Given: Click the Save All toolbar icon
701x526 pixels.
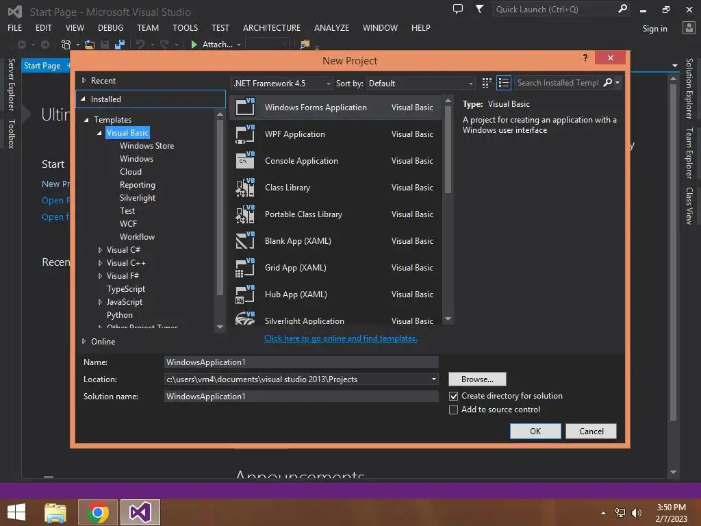Looking at the screenshot, I should coord(120,45).
